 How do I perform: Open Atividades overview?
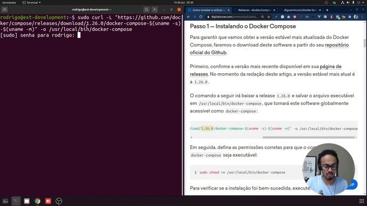9,2
